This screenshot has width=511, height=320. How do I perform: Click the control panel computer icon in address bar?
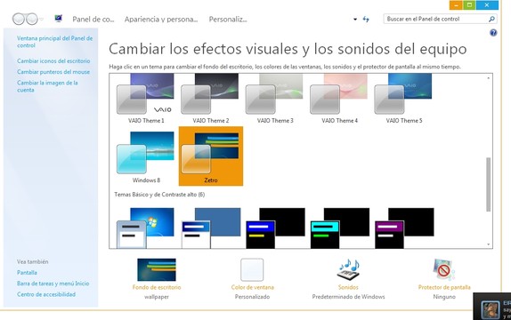coord(59,19)
